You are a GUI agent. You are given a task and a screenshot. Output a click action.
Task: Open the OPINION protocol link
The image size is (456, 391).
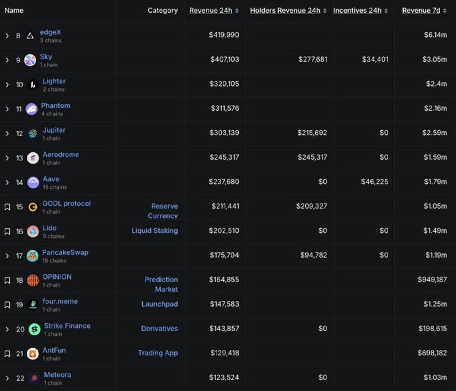pos(57,277)
